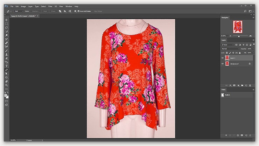Viewport: 259px width, 146px height.
Task: Expand the Kind filter dropdown in Layers
Action: pos(229,45)
